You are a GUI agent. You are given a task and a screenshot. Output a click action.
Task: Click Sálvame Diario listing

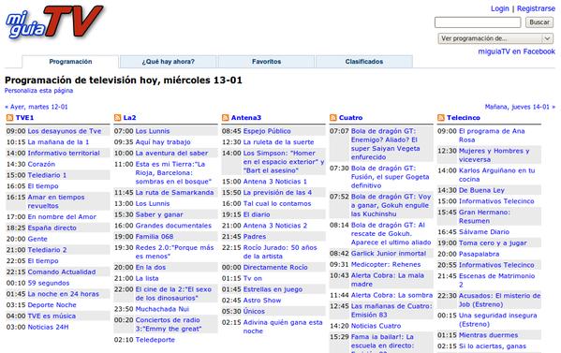point(484,232)
